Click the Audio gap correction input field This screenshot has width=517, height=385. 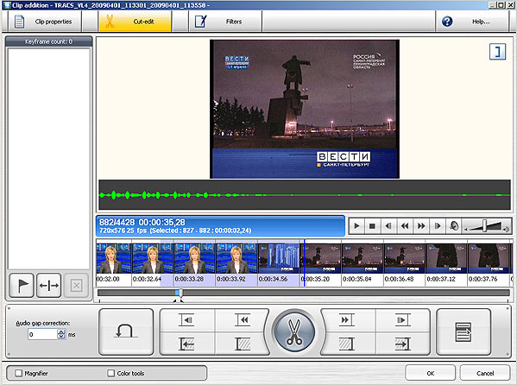43,335
